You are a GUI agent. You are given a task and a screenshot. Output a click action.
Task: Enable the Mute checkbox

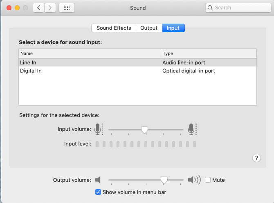pos(208,180)
